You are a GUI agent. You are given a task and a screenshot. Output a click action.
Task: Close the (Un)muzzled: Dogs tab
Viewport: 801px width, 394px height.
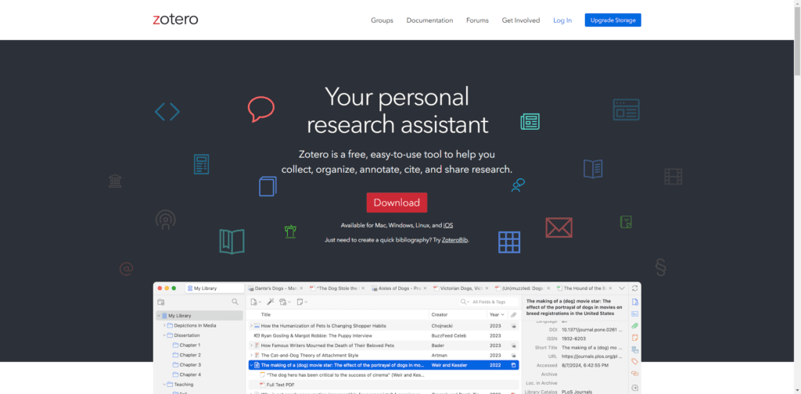tap(548, 288)
